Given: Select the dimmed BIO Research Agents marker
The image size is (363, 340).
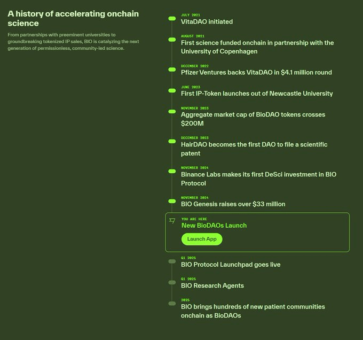Looking at the screenshot, I should point(172,282).
